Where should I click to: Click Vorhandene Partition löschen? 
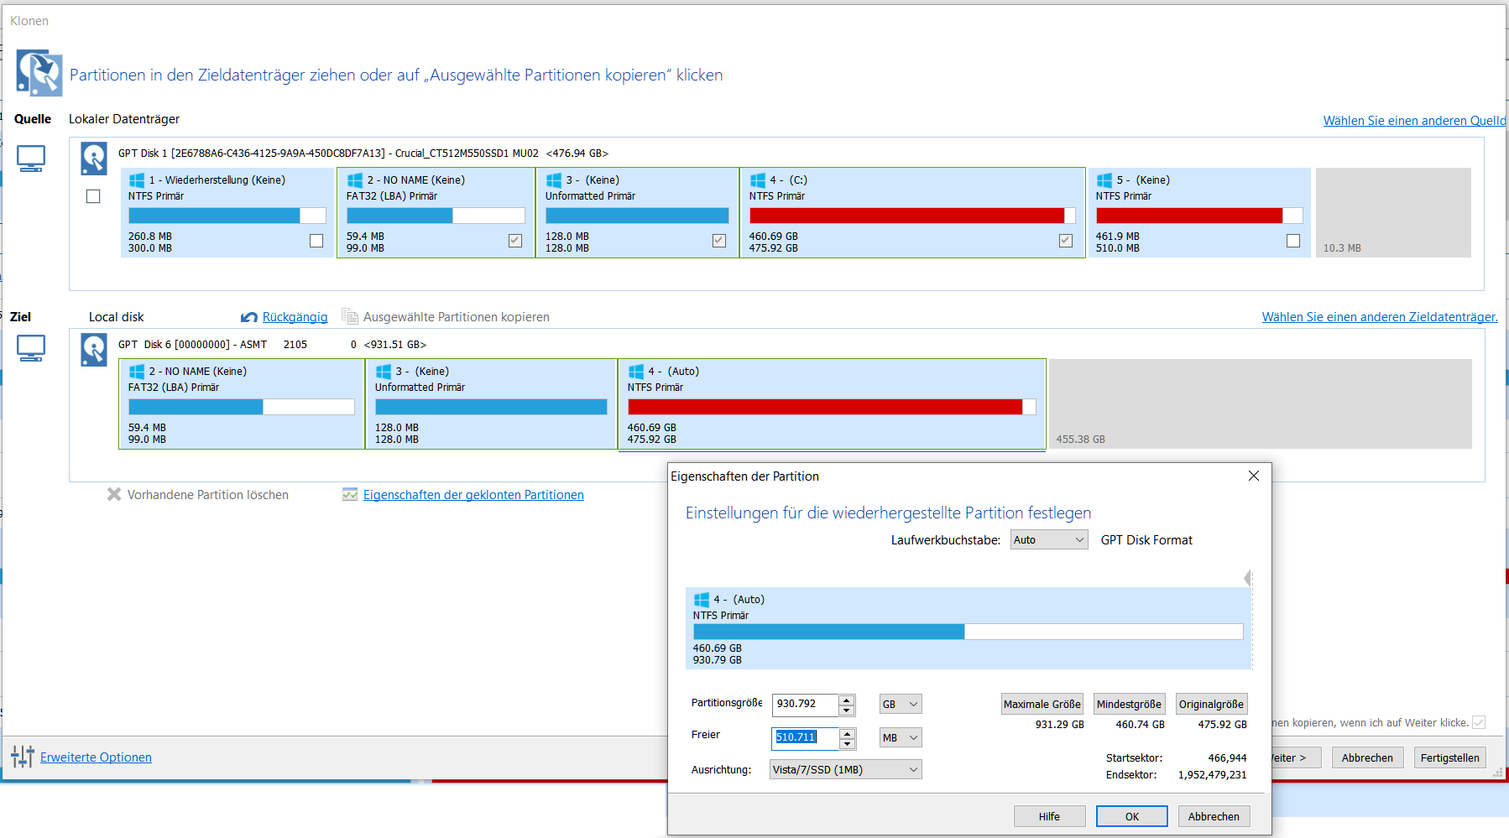[x=208, y=495]
